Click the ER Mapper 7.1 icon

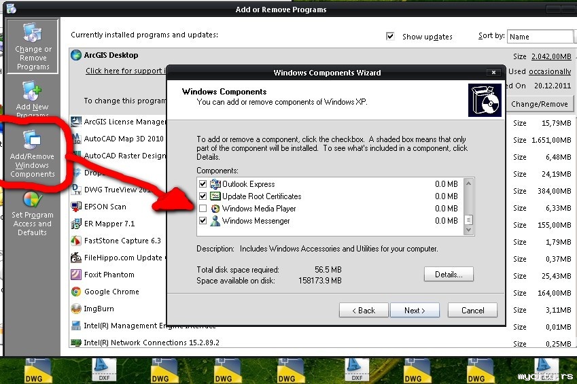click(76, 224)
